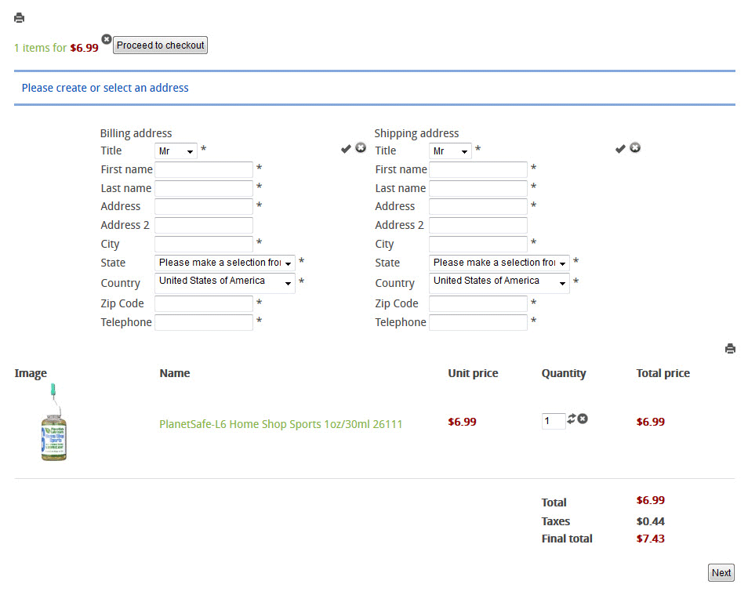Refresh product quantity using the arrows icon
This screenshot has height=595, width=748.
point(572,419)
